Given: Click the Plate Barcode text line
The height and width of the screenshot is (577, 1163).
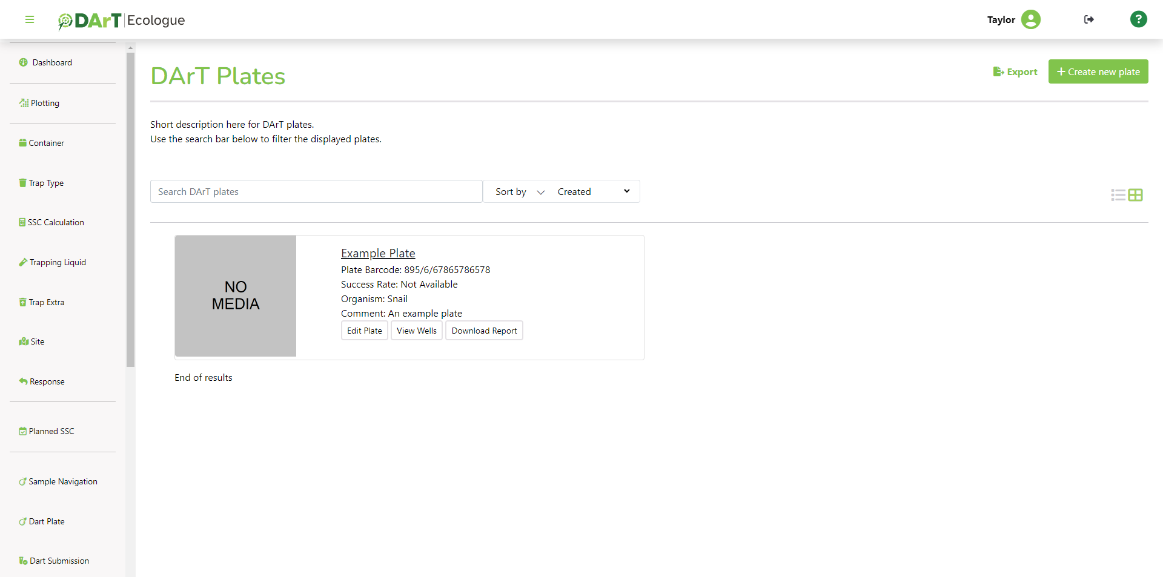Looking at the screenshot, I should click(416, 270).
